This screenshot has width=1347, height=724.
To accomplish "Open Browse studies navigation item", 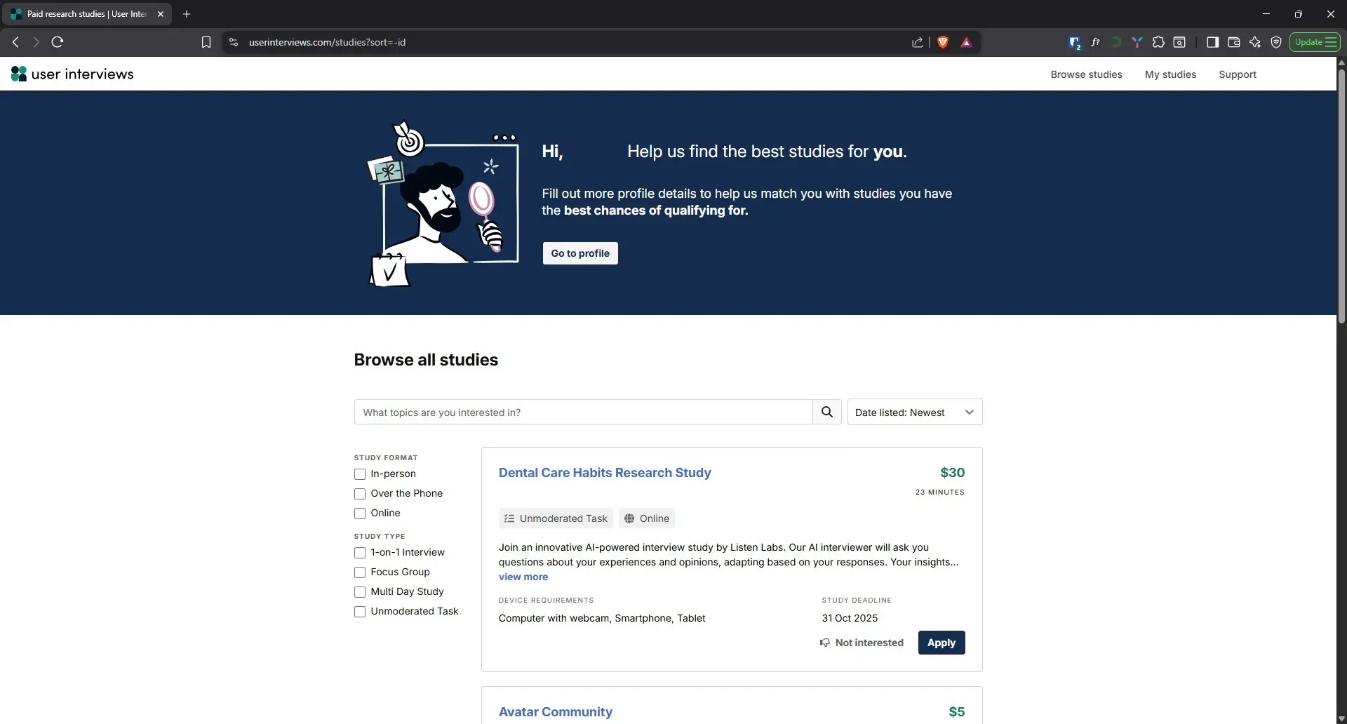I will pyautogui.click(x=1086, y=74).
